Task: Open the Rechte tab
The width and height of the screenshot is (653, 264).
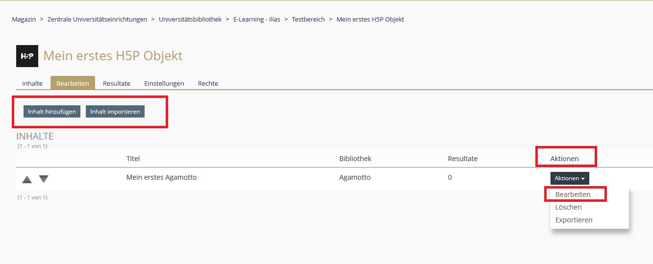Action: coord(208,83)
